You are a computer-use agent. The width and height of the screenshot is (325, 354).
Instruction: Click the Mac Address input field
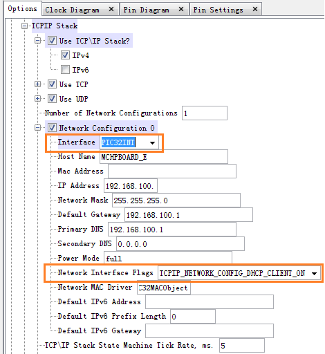[172, 171]
